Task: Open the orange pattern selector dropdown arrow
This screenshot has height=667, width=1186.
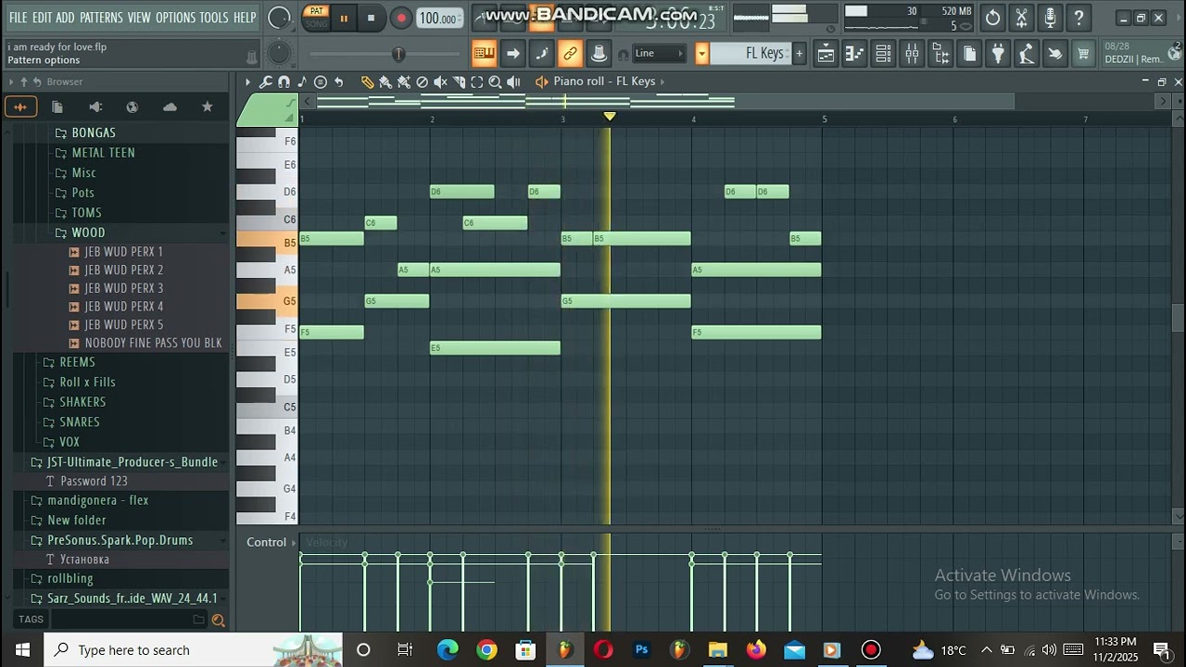Action: (x=701, y=54)
